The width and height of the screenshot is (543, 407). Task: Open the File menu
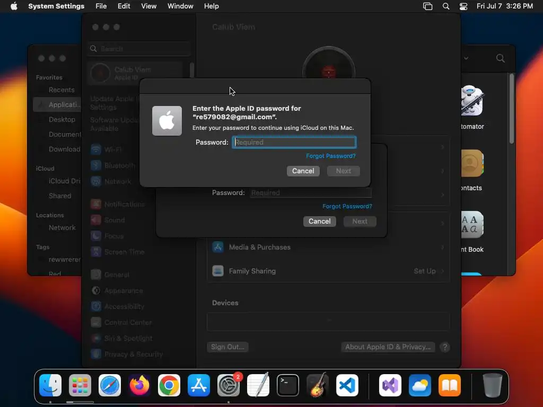(101, 6)
